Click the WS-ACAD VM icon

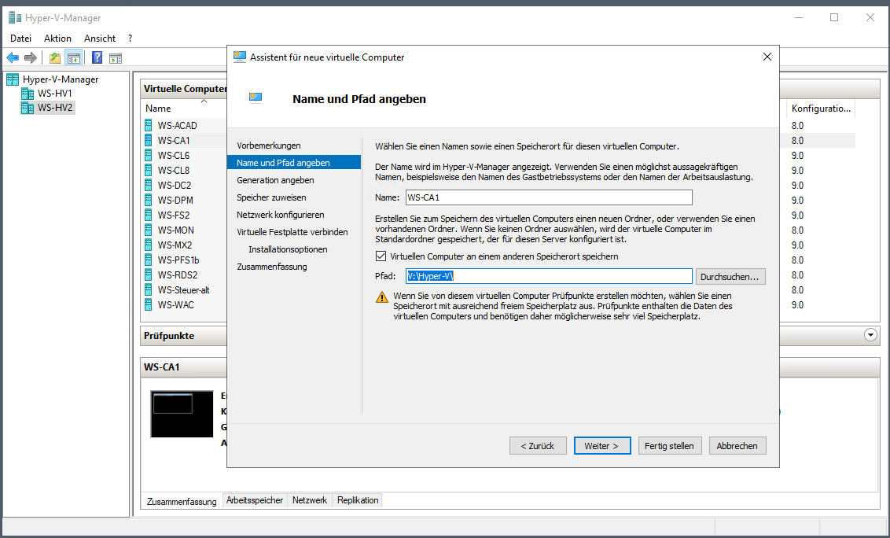pyautogui.click(x=149, y=126)
